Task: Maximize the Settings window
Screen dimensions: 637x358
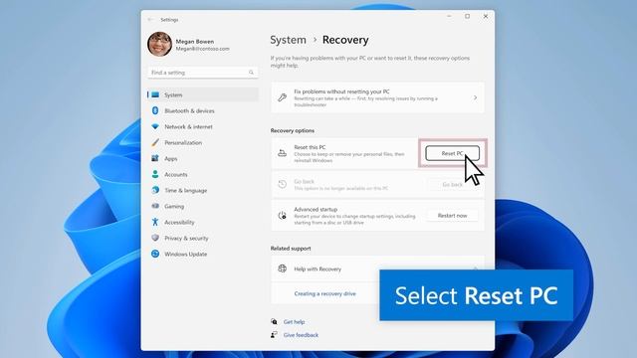Action: click(x=467, y=16)
